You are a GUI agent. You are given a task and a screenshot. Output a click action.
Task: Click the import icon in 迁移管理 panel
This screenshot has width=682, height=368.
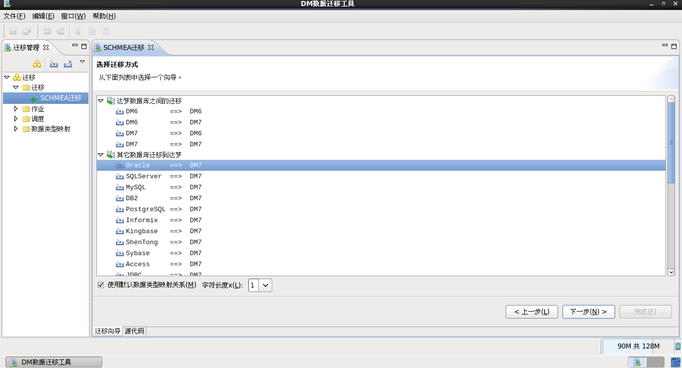tap(54, 64)
